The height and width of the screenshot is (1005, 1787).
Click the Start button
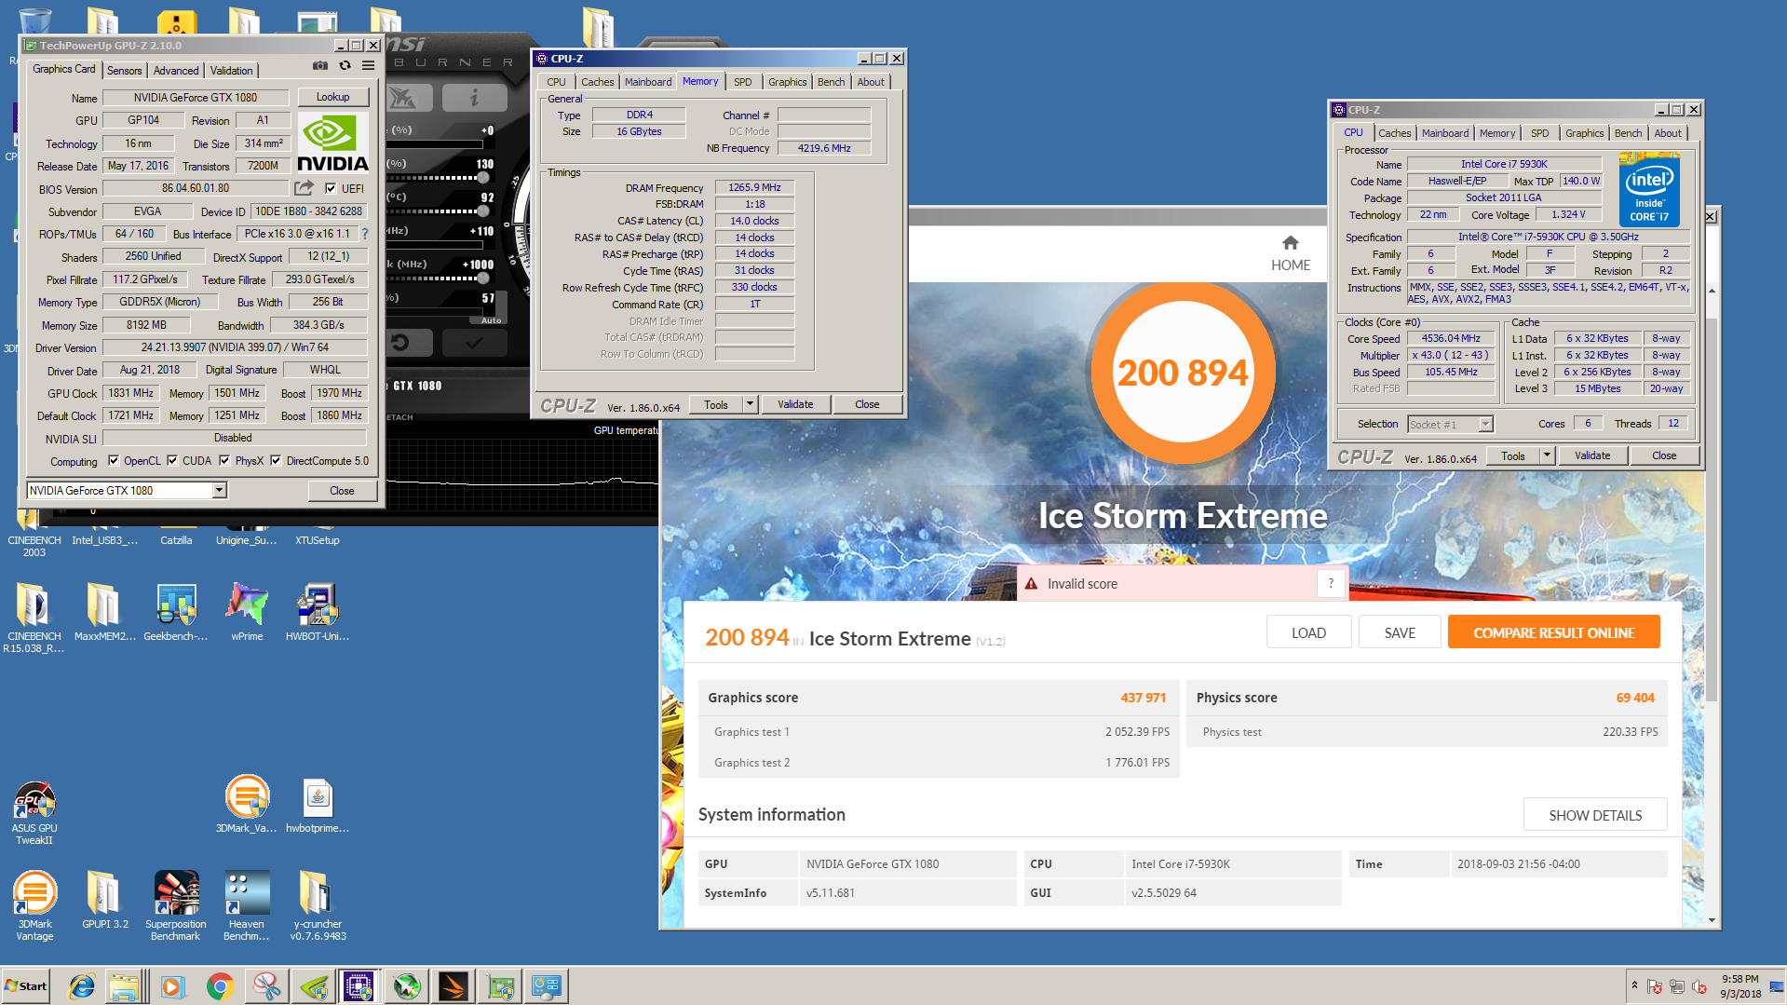pos(26,986)
